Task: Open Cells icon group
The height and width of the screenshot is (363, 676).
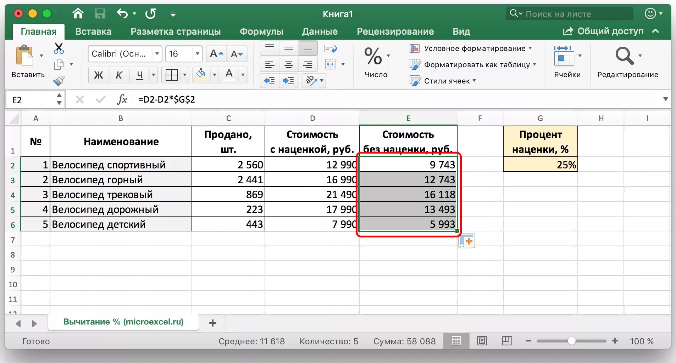Action: 564,56
